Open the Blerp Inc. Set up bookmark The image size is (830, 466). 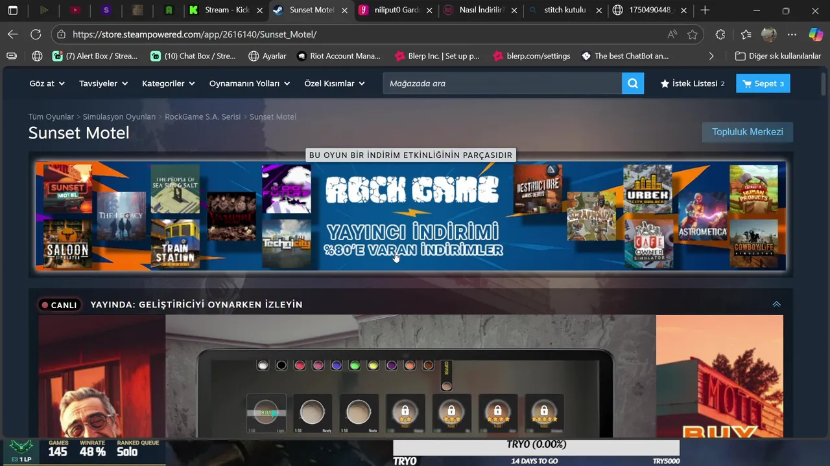[437, 56]
